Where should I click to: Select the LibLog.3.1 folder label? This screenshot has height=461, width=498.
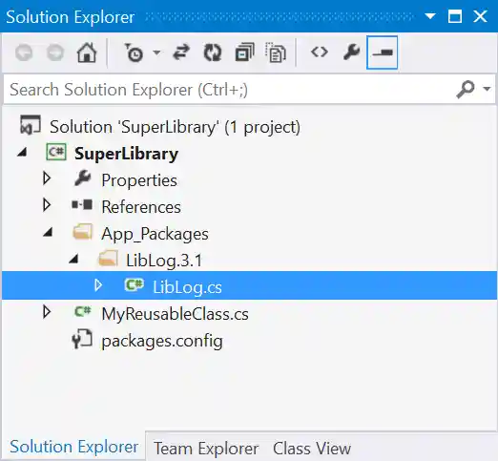(x=164, y=261)
